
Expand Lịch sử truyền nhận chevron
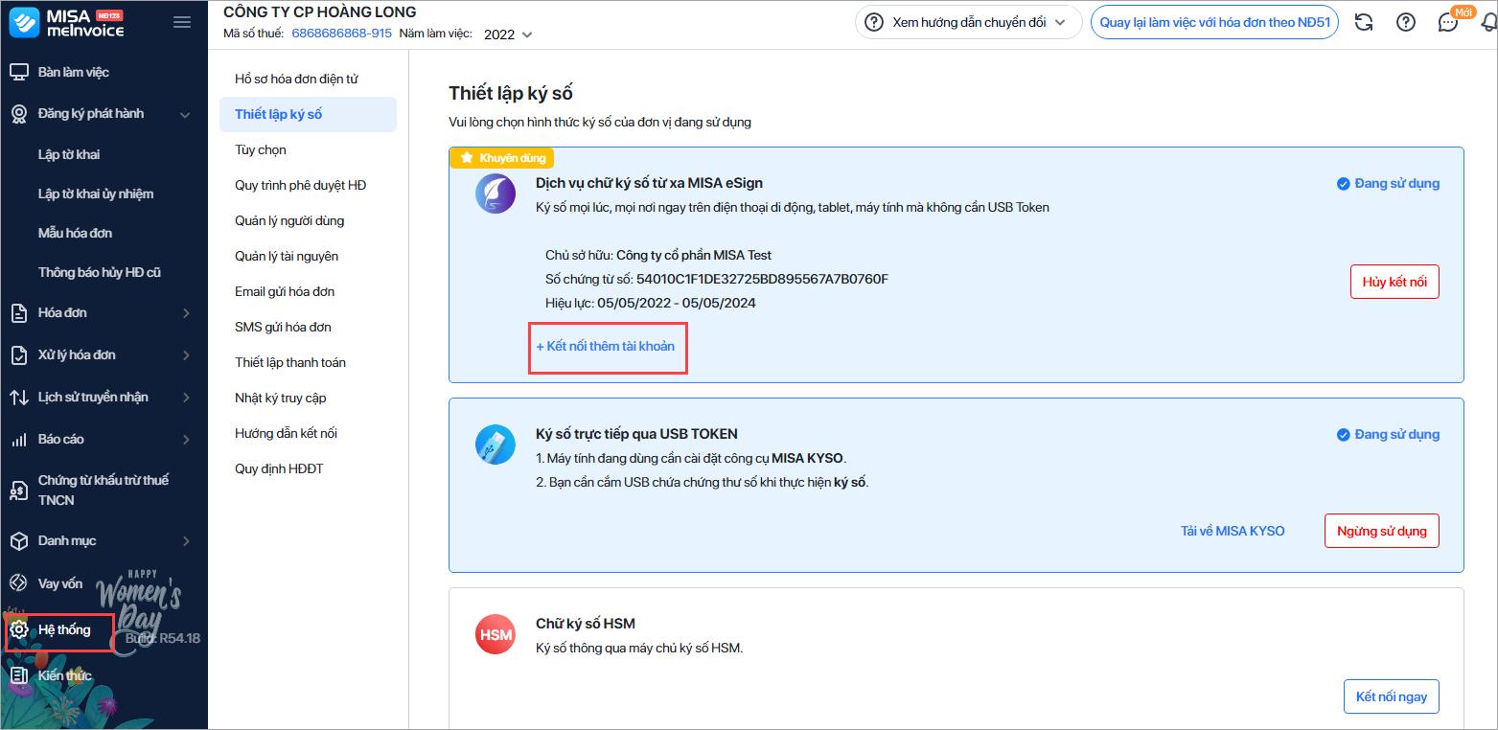click(186, 398)
